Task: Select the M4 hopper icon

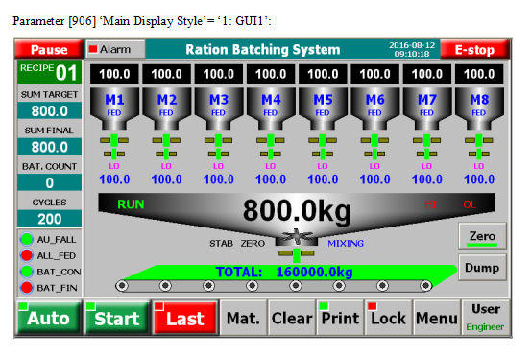Action: [271, 108]
